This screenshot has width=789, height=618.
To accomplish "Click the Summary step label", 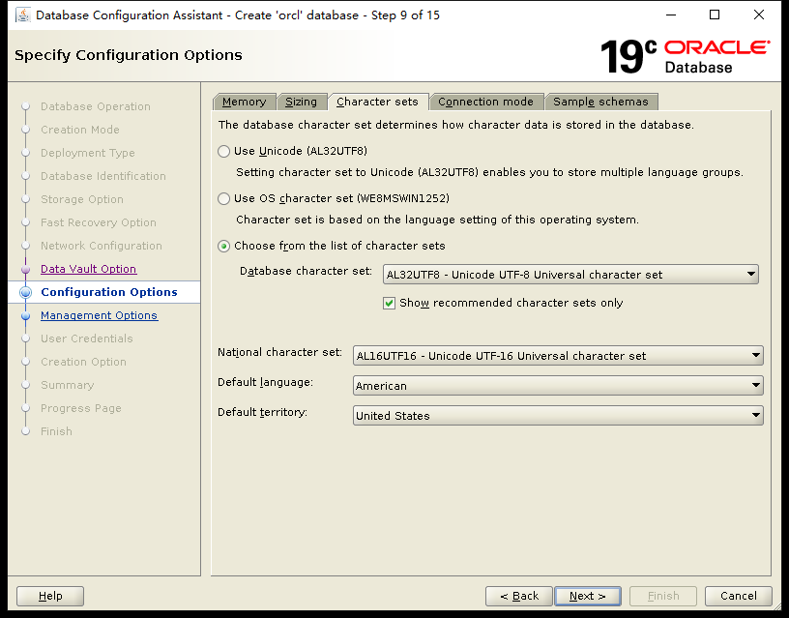I will tap(68, 385).
